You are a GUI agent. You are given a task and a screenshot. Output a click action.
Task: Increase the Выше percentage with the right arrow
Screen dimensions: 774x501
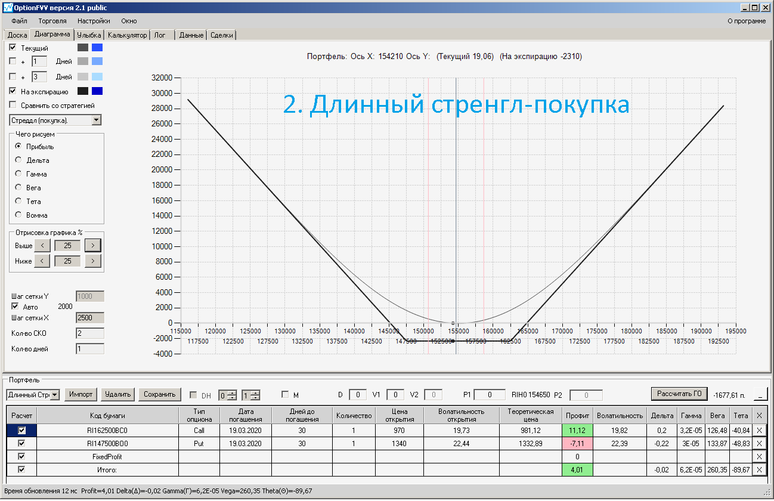click(x=92, y=245)
